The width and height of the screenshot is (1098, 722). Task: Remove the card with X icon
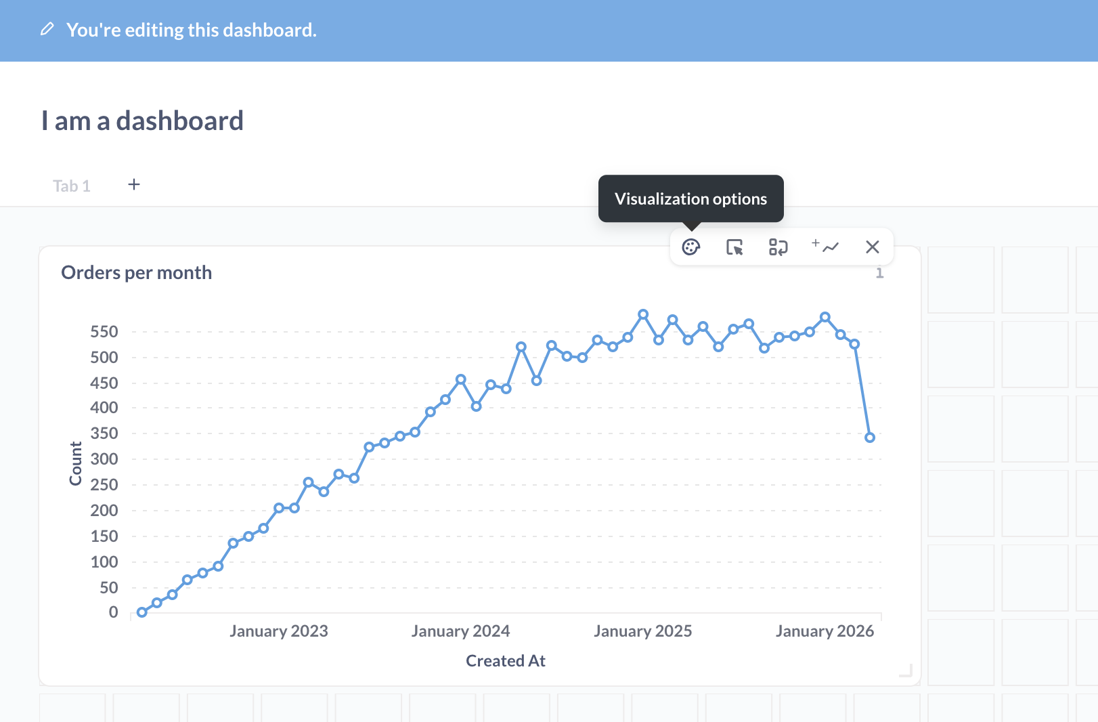click(872, 247)
